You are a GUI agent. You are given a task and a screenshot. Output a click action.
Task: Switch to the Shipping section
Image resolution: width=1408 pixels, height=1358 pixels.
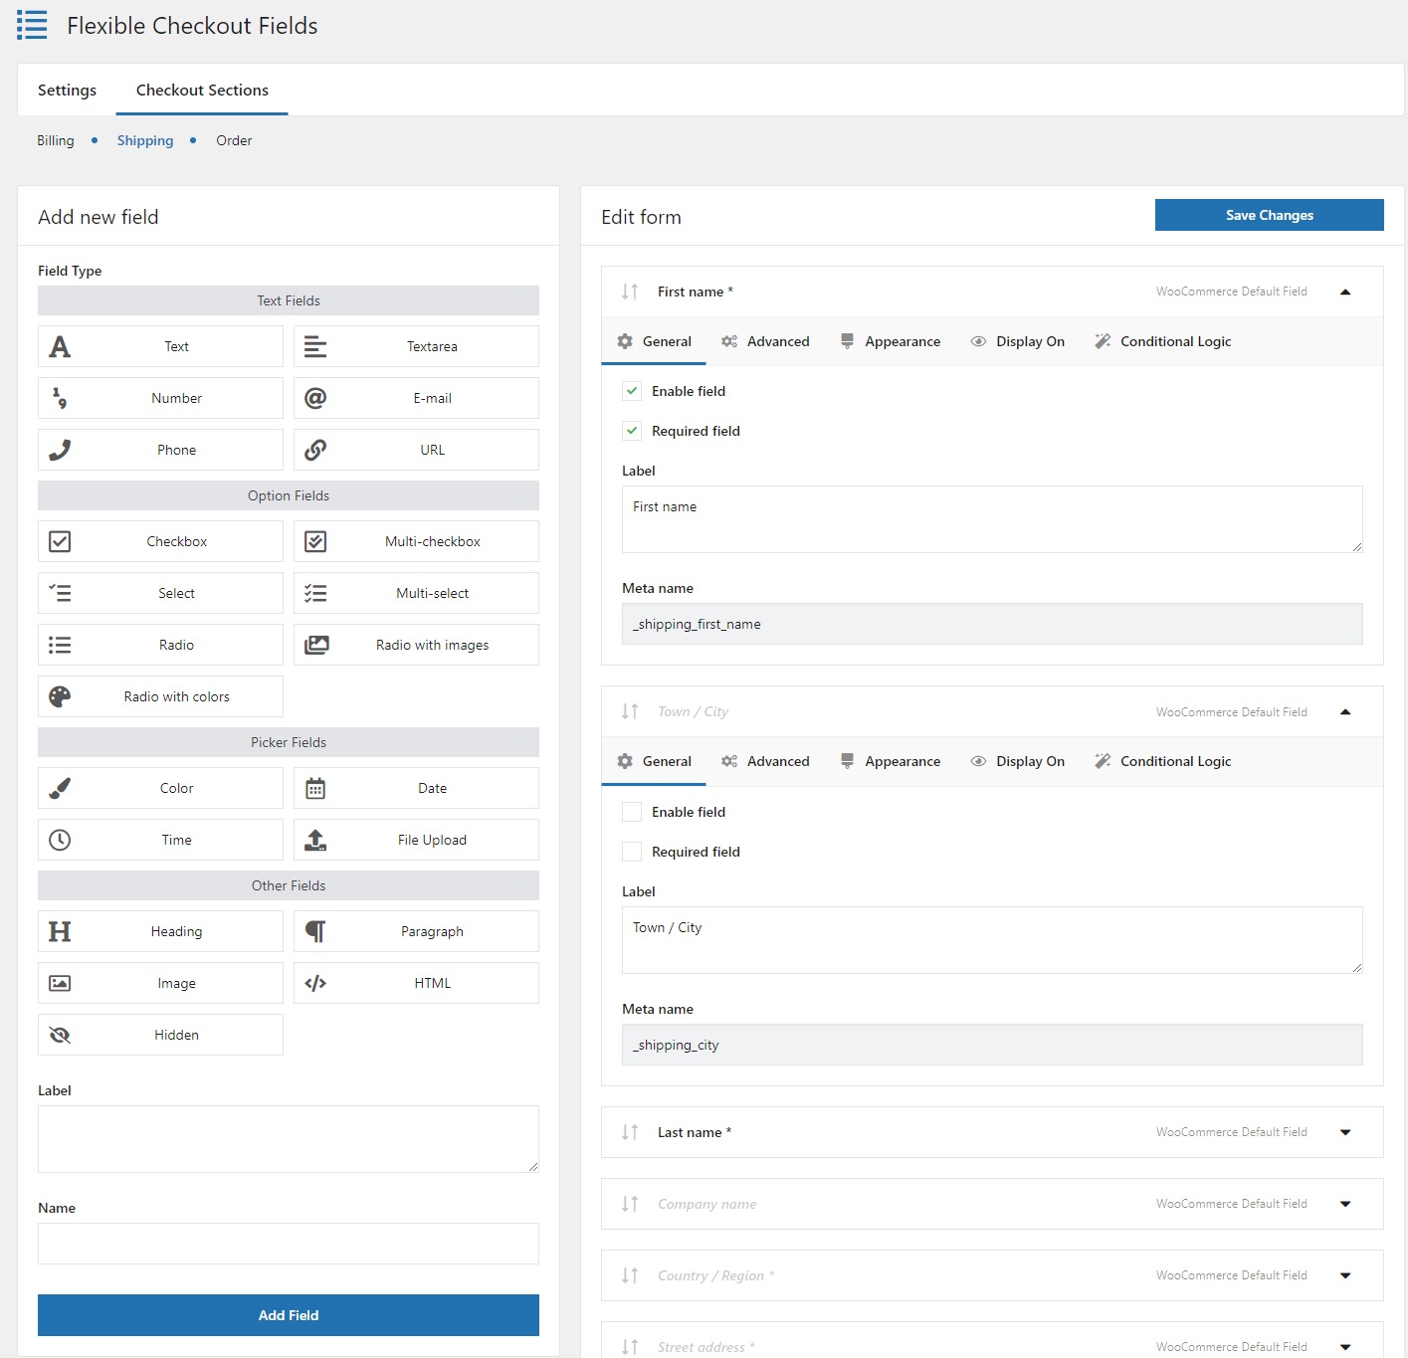click(145, 140)
